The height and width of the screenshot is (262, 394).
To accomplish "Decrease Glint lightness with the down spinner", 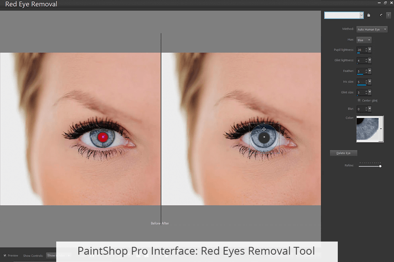I will pyautogui.click(x=367, y=62).
